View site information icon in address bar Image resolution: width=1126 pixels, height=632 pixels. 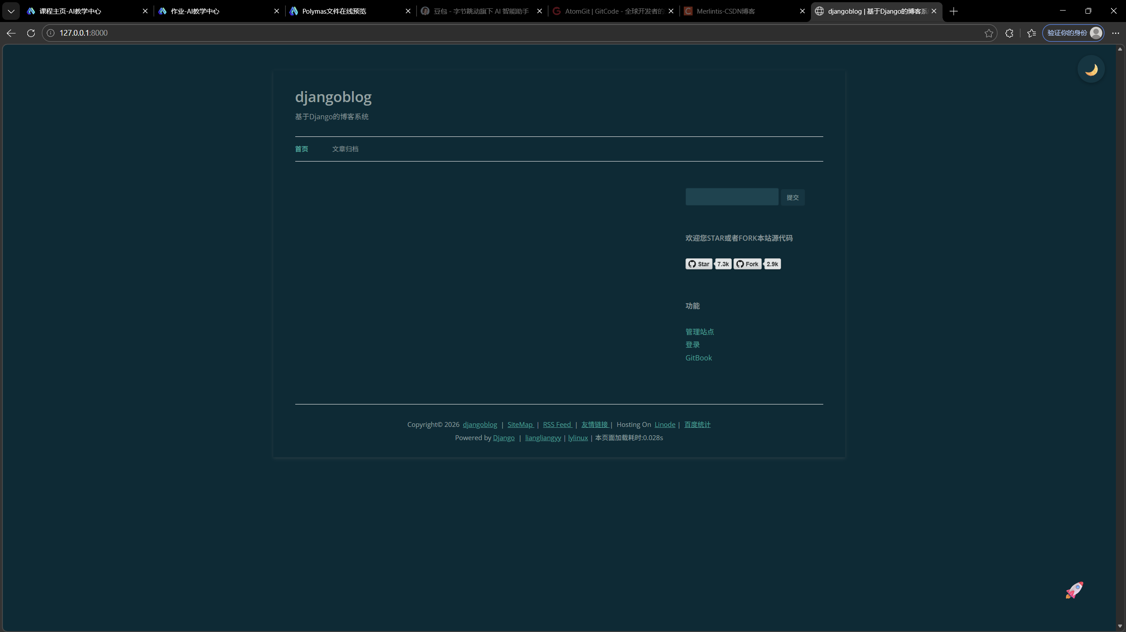pos(51,33)
